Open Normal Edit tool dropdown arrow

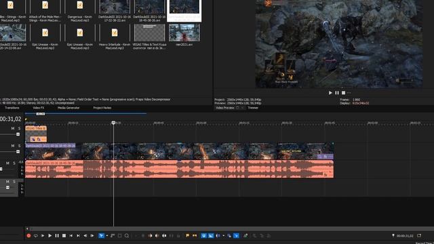(107, 236)
